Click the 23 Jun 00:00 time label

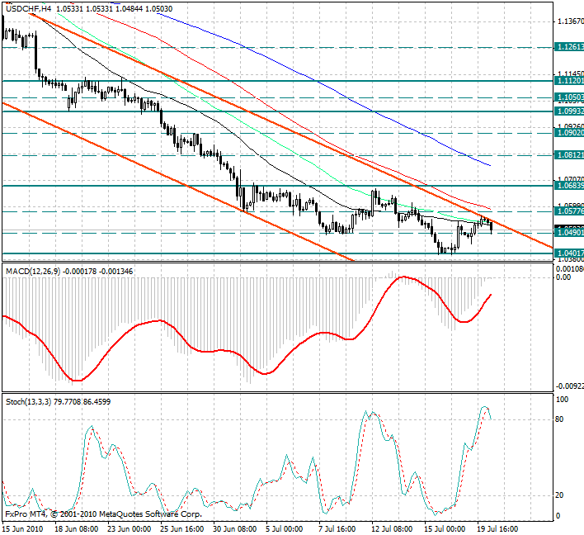[130, 529]
